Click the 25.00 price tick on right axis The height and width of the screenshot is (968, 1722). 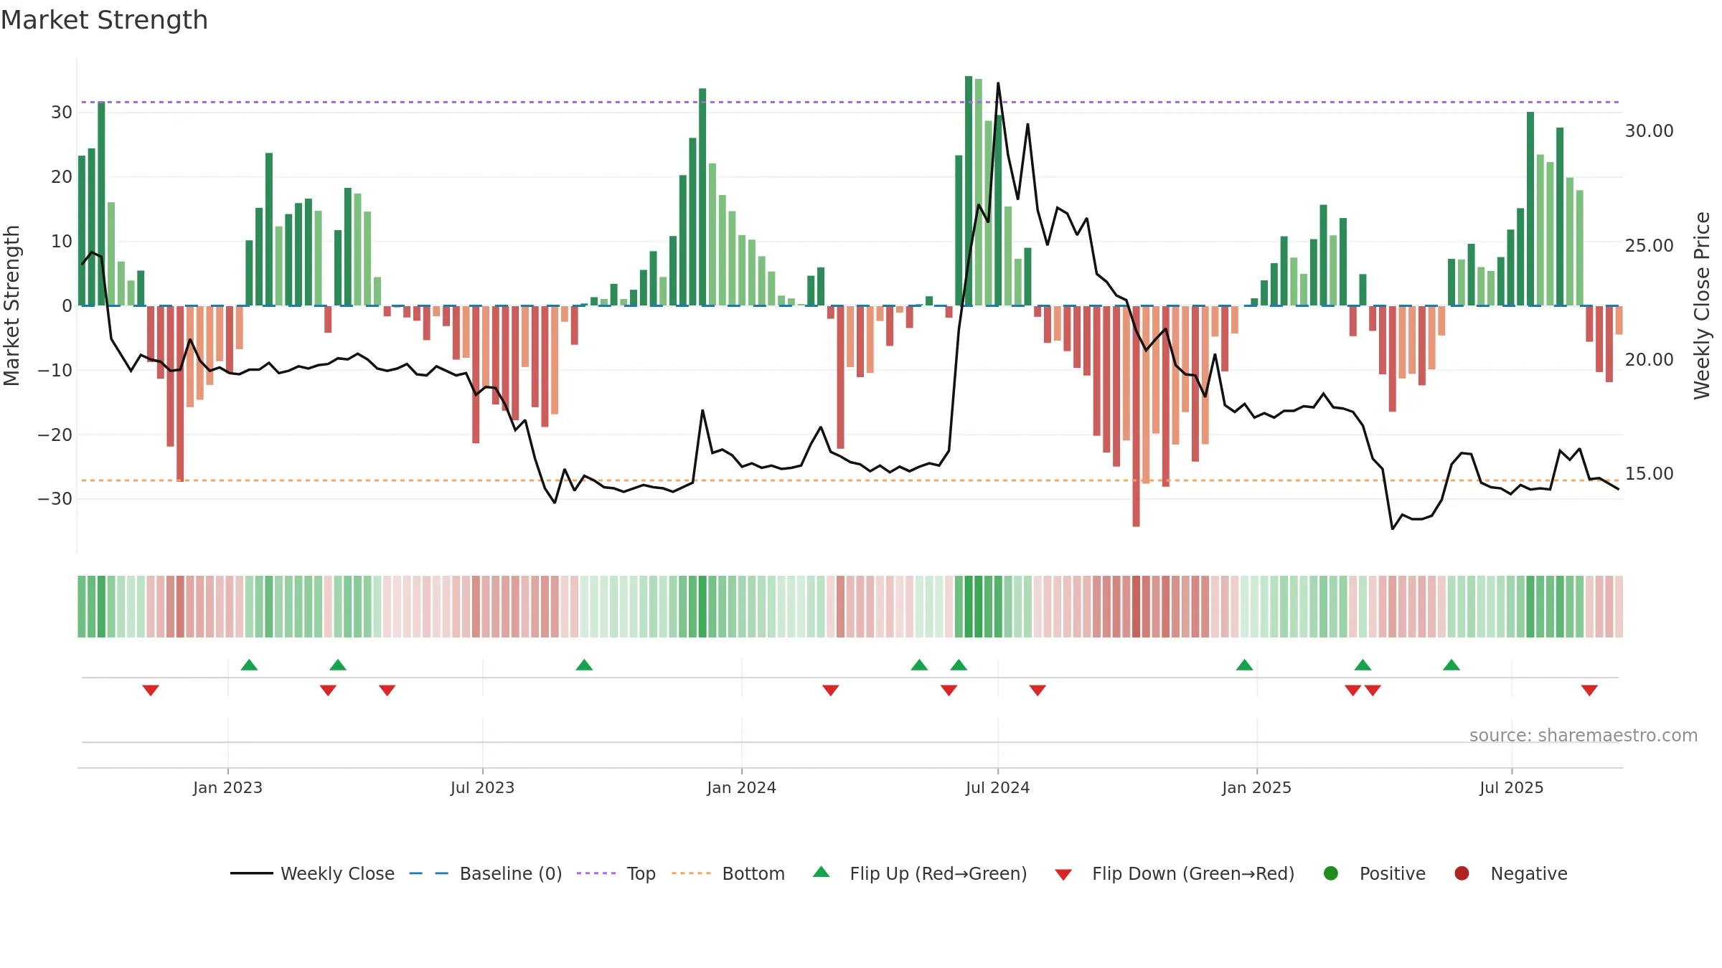tap(1649, 245)
